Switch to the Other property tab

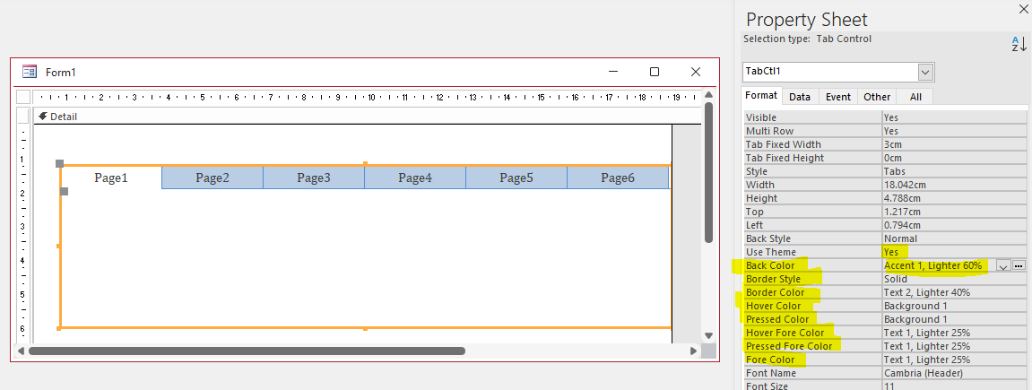[x=877, y=97]
